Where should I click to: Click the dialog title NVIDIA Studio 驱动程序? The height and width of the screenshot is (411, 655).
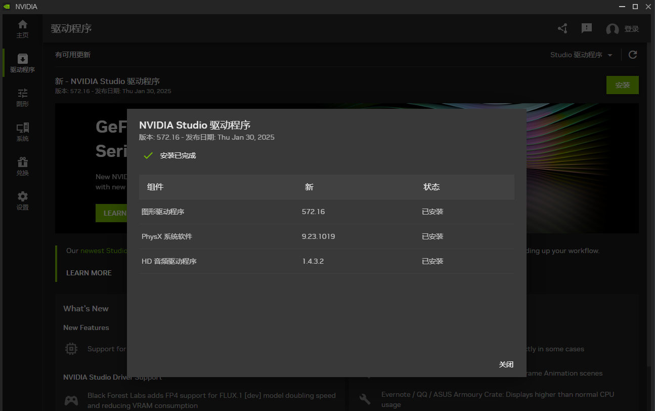click(195, 125)
